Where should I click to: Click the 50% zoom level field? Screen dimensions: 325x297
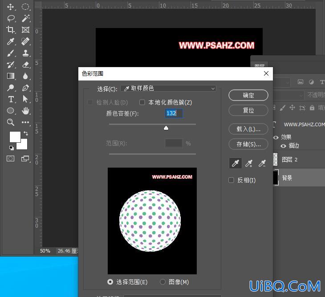45,251
